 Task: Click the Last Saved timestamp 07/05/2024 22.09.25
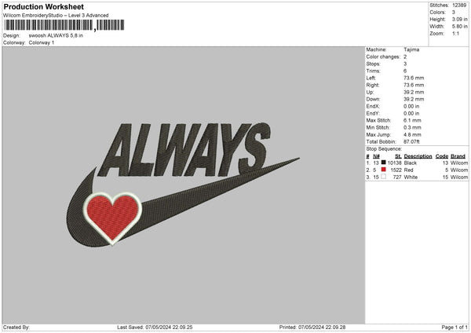[x=169, y=328]
